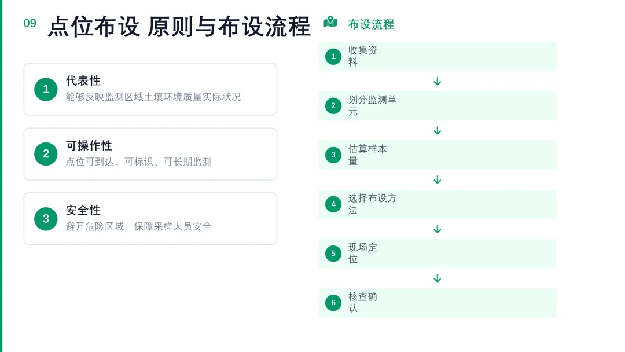Click the step 6 circle for 核查确认
625x352 pixels.
click(x=333, y=303)
